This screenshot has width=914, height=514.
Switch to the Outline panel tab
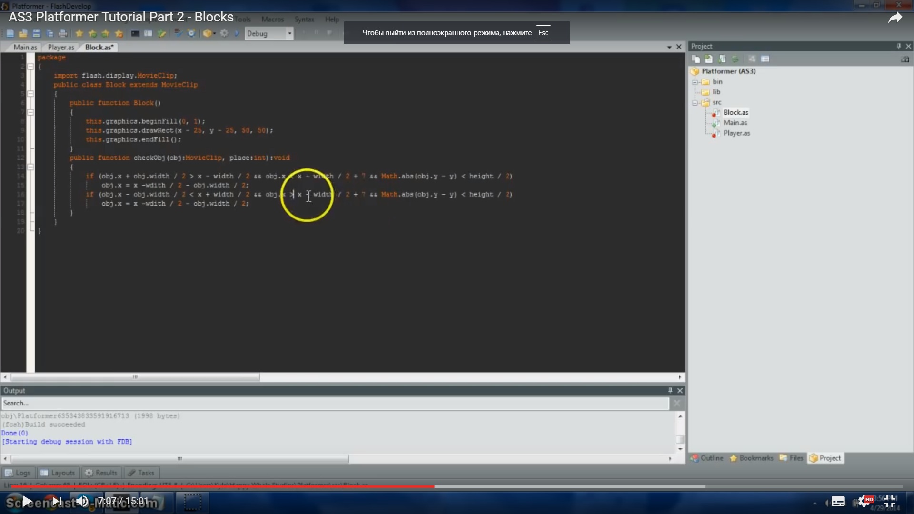pos(707,458)
